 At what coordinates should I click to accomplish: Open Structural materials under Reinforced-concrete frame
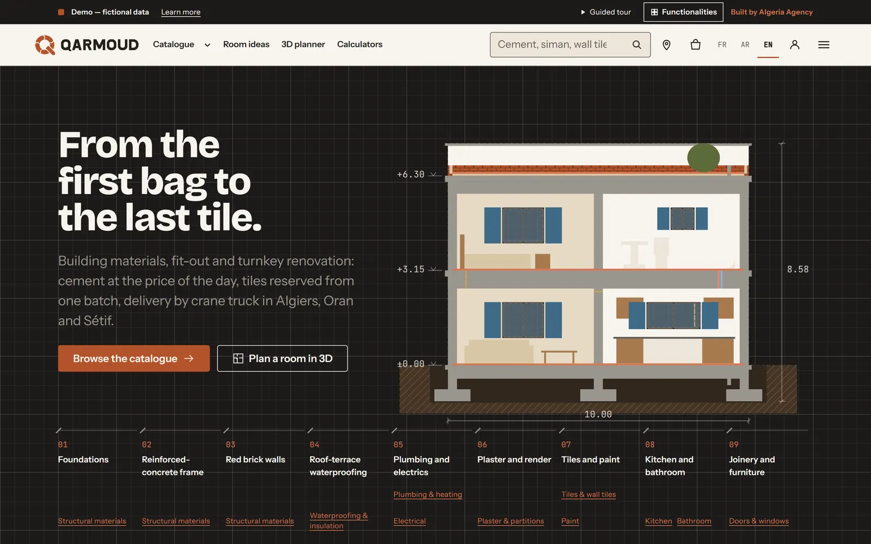[x=176, y=521]
